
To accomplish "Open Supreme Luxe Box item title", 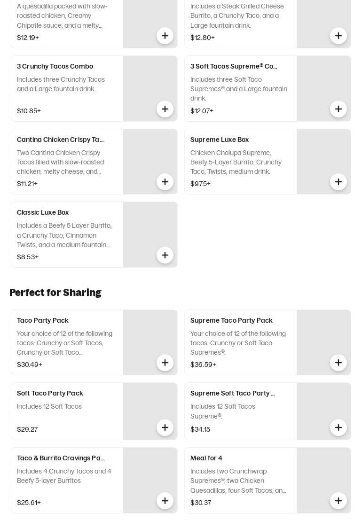I will 220,140.
